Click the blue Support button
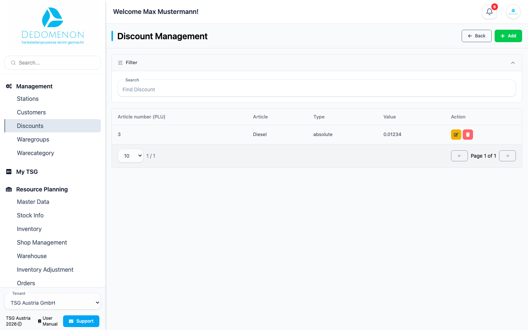The height and width of the screenshot is (330, 528). (81, 321)
